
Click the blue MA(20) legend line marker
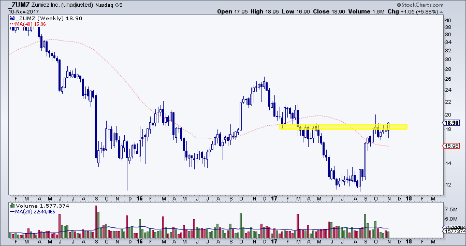(x=12, y=211)
